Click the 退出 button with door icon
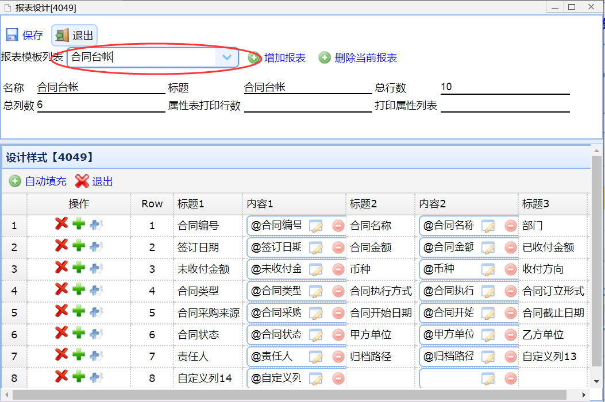The image size is (605, 402). coord(74,36)
